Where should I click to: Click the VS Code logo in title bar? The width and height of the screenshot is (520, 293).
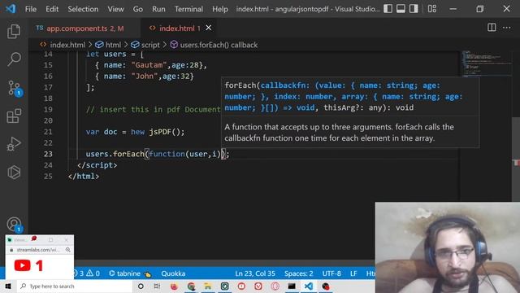11,9
